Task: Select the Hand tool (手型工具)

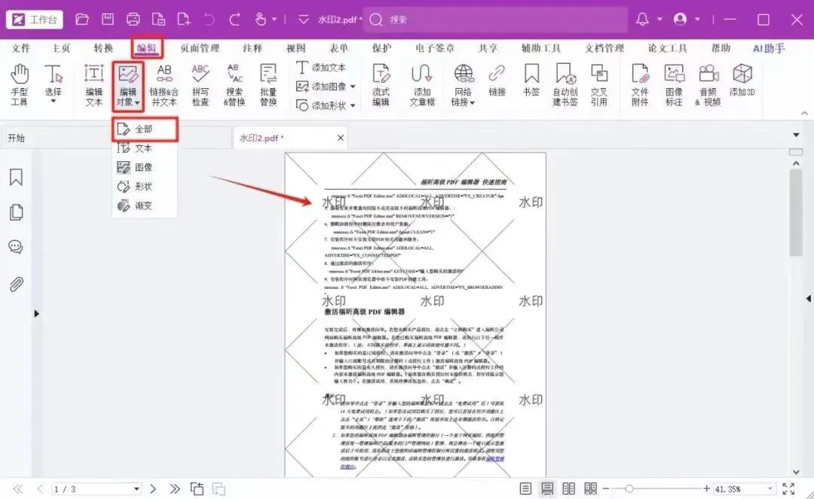Action: [19, 85]
